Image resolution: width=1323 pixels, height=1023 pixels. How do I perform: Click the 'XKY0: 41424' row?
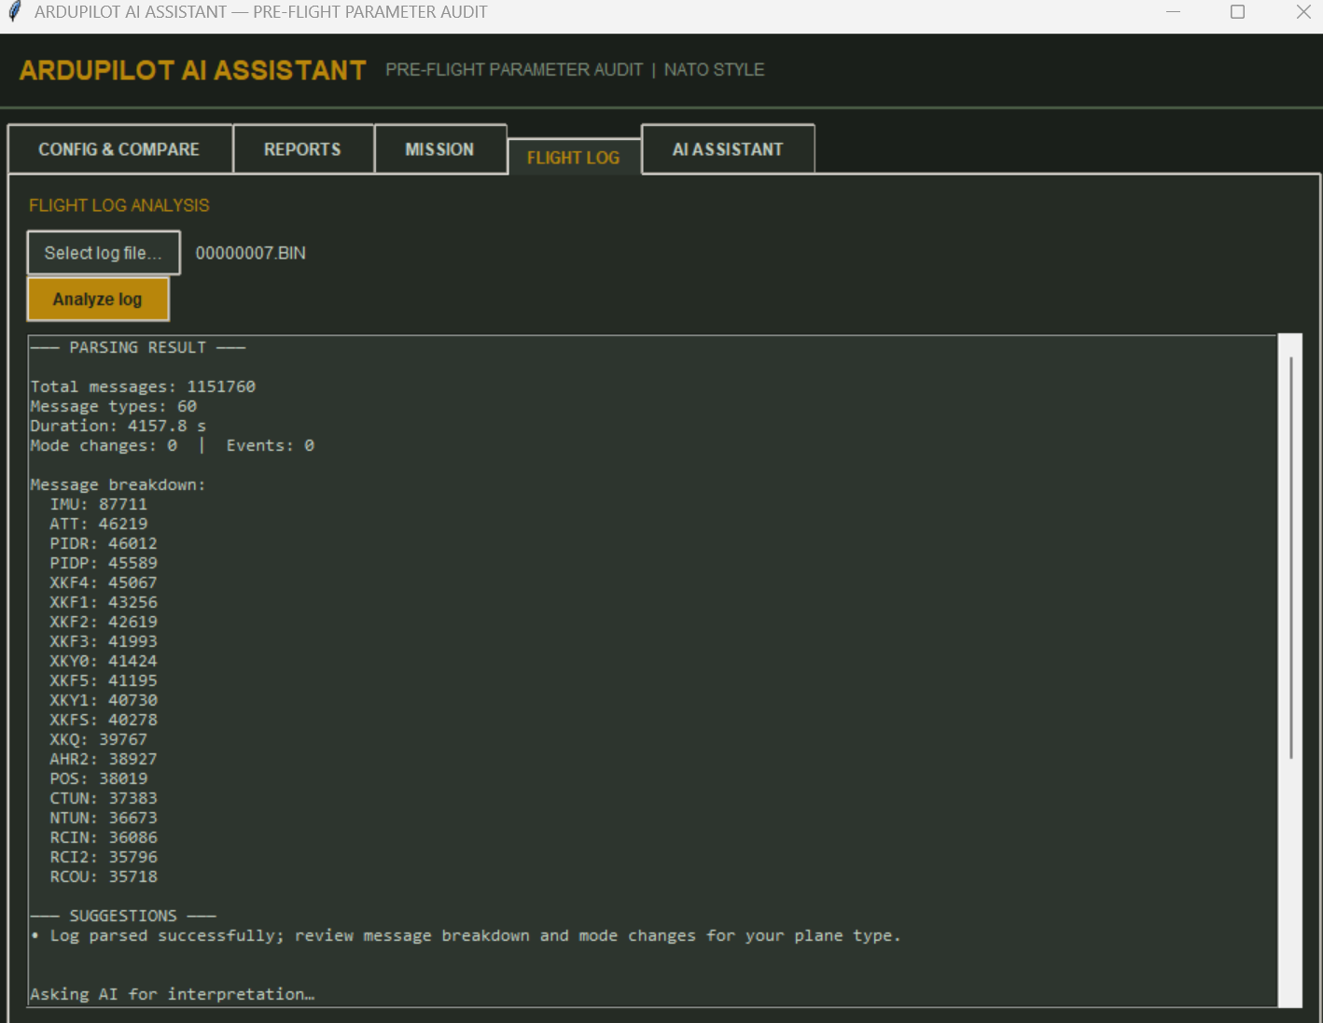click(104, 661)
